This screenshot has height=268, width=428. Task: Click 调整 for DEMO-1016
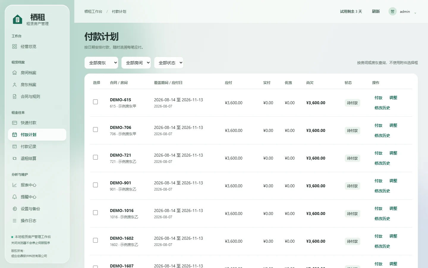click(x=393, y=208)
